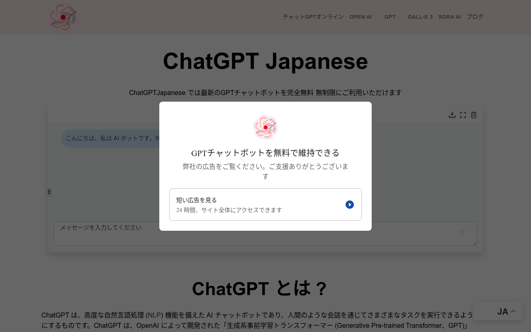Image resolution: width=531 pixels, height=332 pixels.
Task: Delete chat with trash icon
Action: [474, 115]
